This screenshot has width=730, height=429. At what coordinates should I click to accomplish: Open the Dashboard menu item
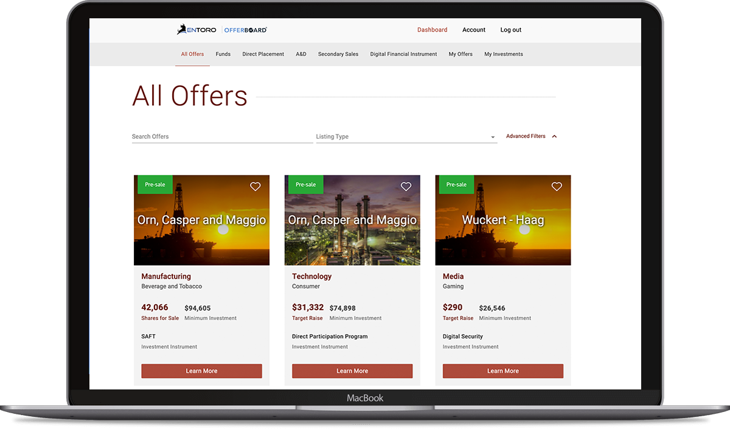[x=432, y=29]
